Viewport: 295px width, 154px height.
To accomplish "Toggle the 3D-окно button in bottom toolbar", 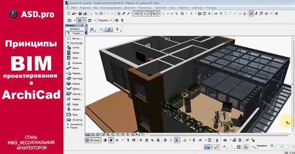I will coord(93,140).
